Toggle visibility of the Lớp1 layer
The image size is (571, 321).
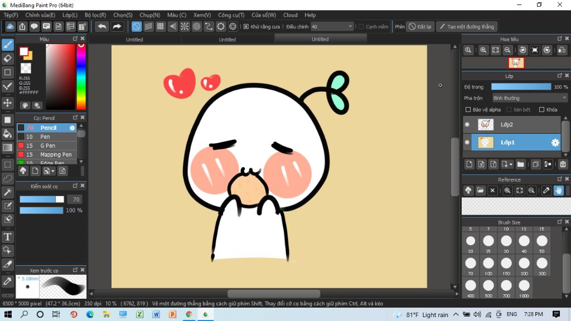click(x=467, y=142)
